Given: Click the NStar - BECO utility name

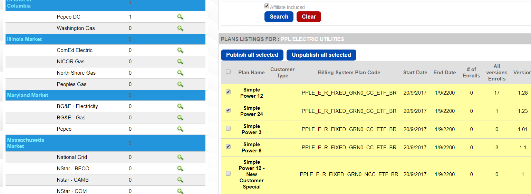Looking at the screenshot, I should [73, 169].
